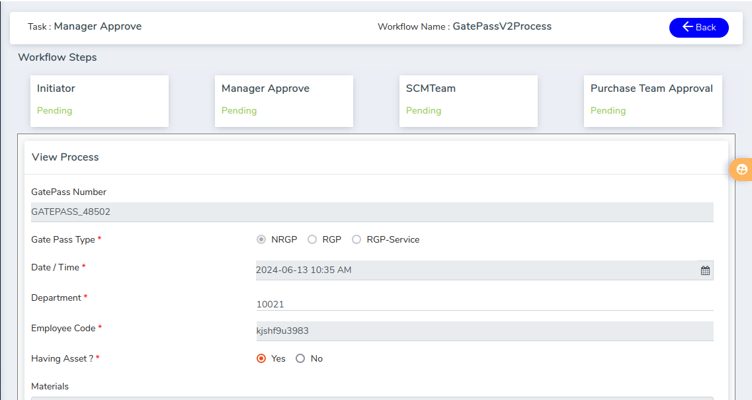Set Having Asset to No

pos(300,358)
